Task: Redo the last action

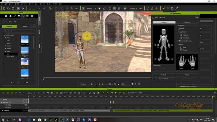Action: pyautogui.click(x=34, y=8)
